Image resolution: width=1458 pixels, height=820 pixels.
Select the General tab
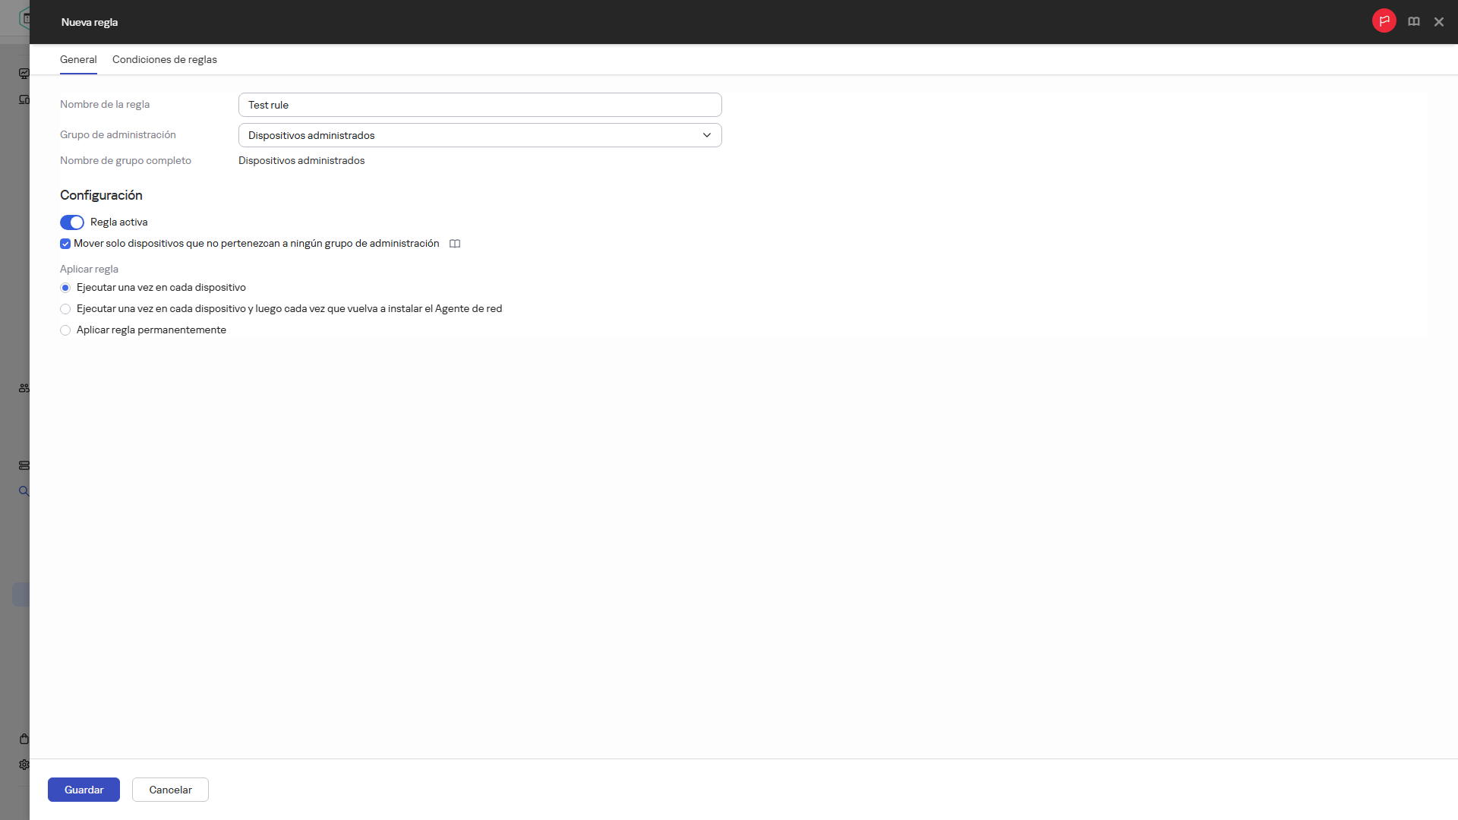(78, 59)
